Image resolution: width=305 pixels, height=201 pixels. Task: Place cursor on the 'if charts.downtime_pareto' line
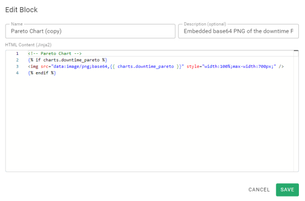pyautogui.click(x=68, y=60)
